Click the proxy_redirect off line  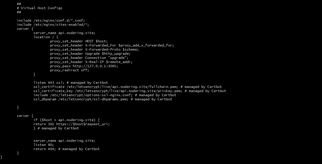(70, 70)
